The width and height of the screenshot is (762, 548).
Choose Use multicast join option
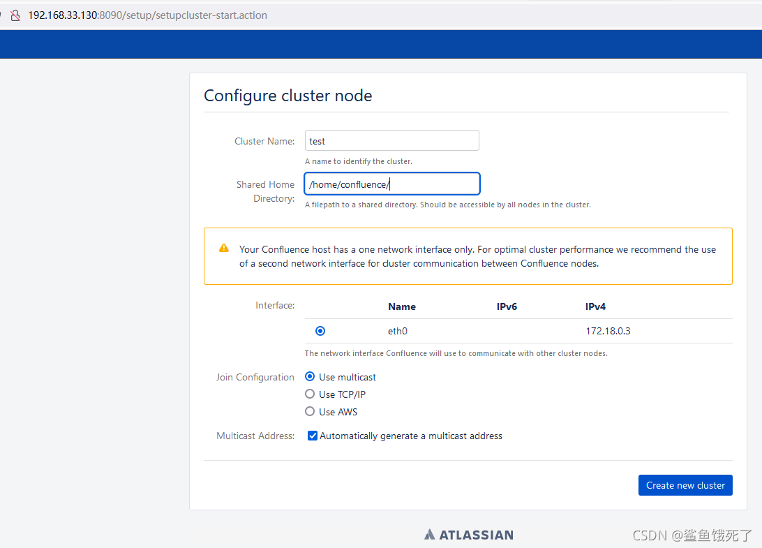(310, 377)
